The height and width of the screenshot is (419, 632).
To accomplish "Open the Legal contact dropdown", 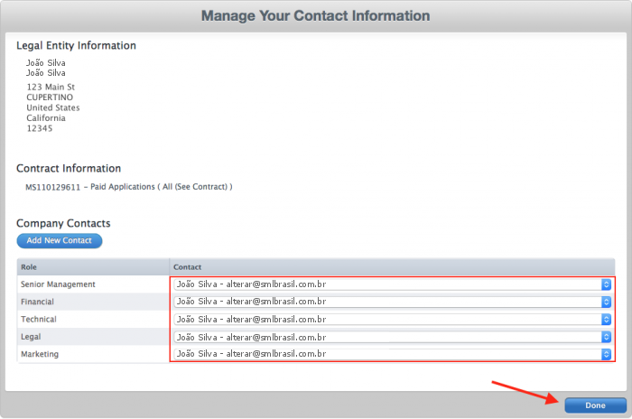I will pyautogui.click(x=388, y=337).
